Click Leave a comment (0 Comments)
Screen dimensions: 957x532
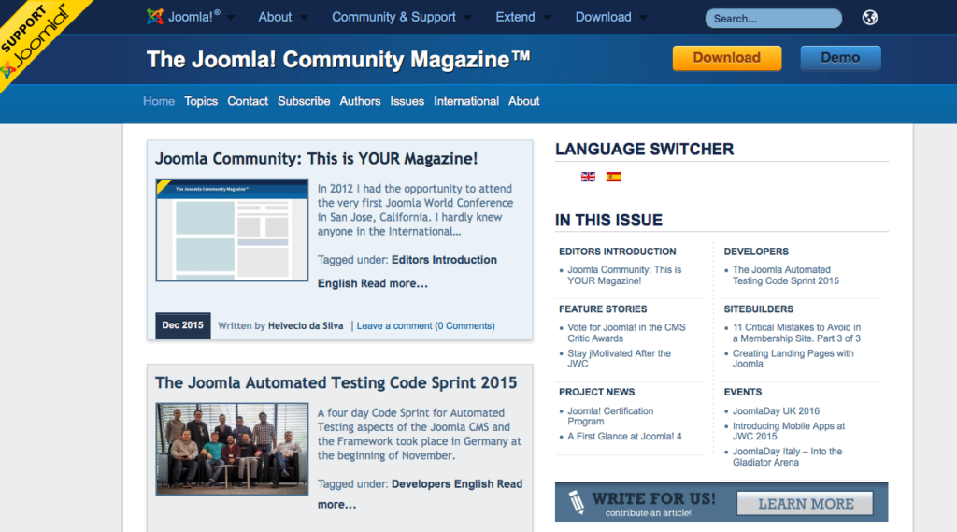click(x=425, y=326)
